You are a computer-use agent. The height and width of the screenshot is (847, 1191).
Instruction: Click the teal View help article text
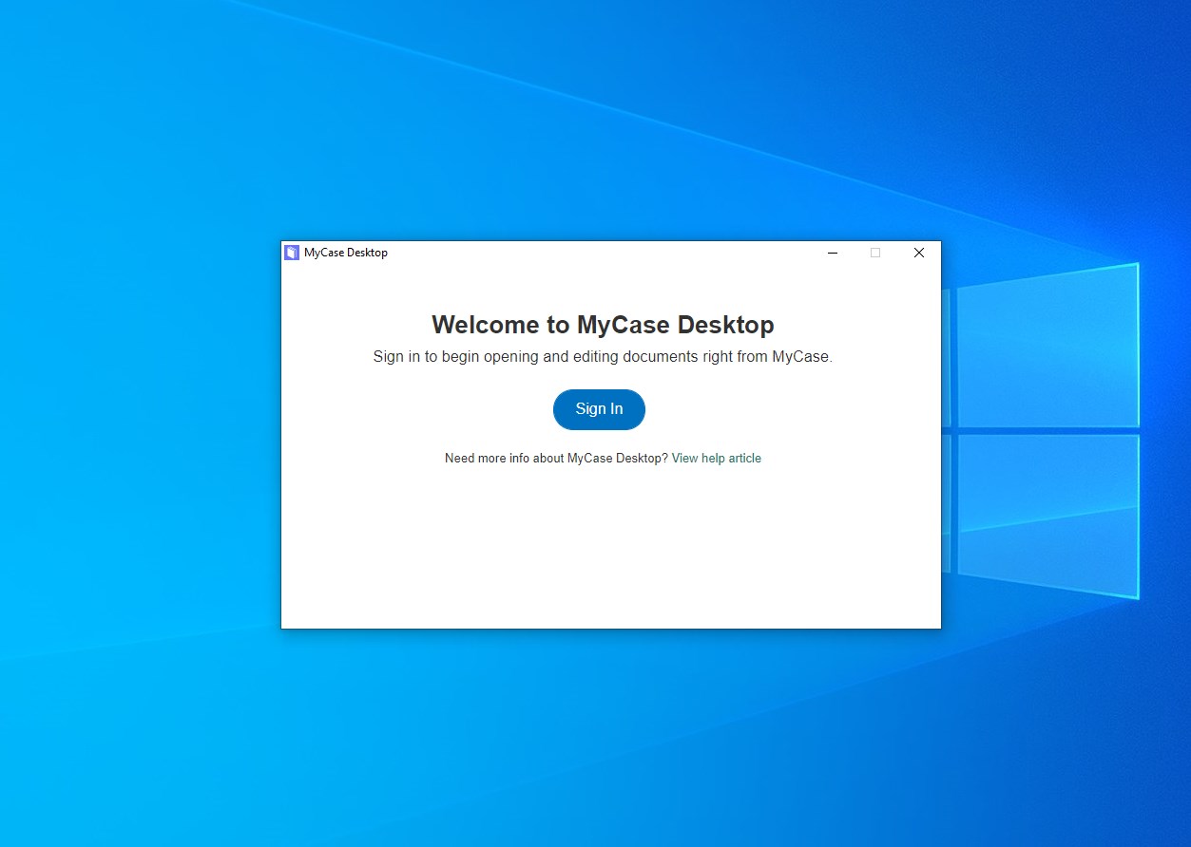716,458
